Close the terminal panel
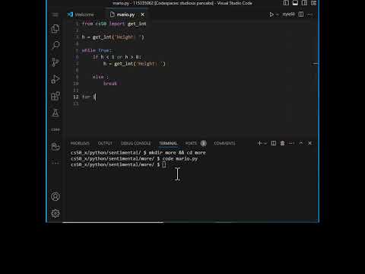Viewport: 365px width, 274px height. (x=309, y=143)
